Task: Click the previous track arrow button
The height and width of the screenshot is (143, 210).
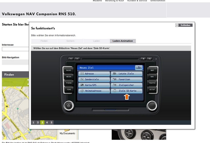Action: coord(71,59)
